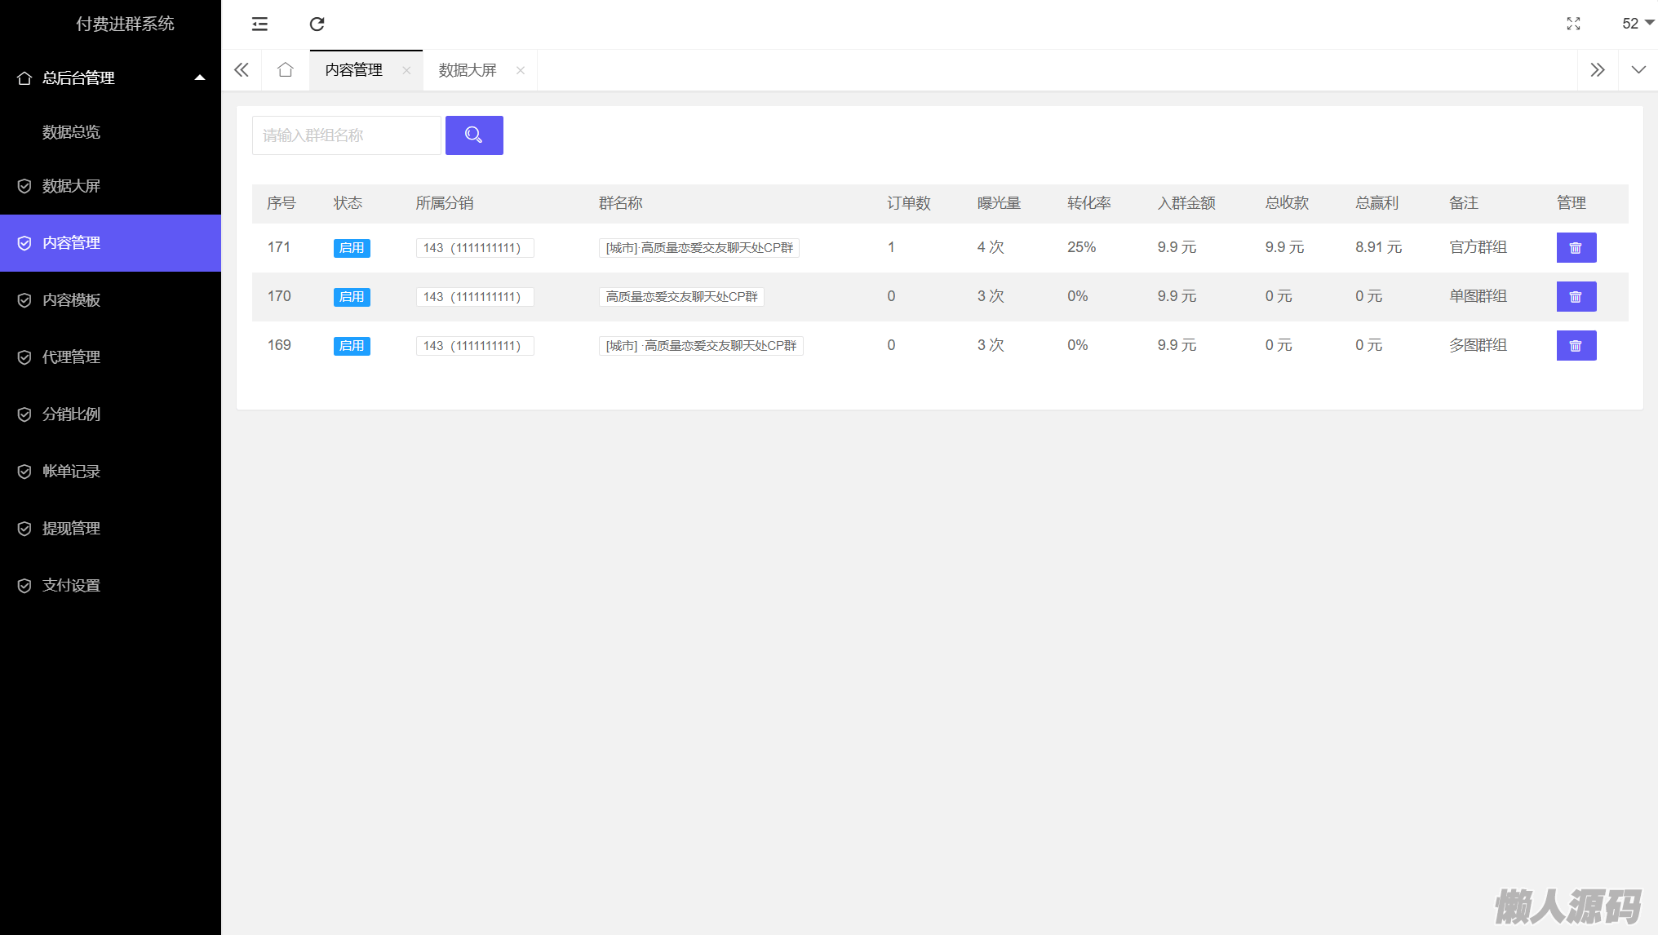Click the fullscreen icon
Image resolution: width=1658 pixels, height=935 pixels.
click(x=1573, y=24)
